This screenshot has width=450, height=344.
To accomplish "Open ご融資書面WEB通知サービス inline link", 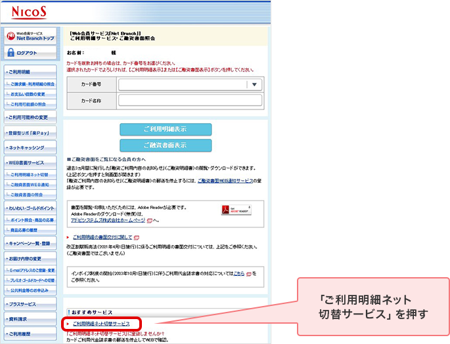I will [x=225, y=181].
